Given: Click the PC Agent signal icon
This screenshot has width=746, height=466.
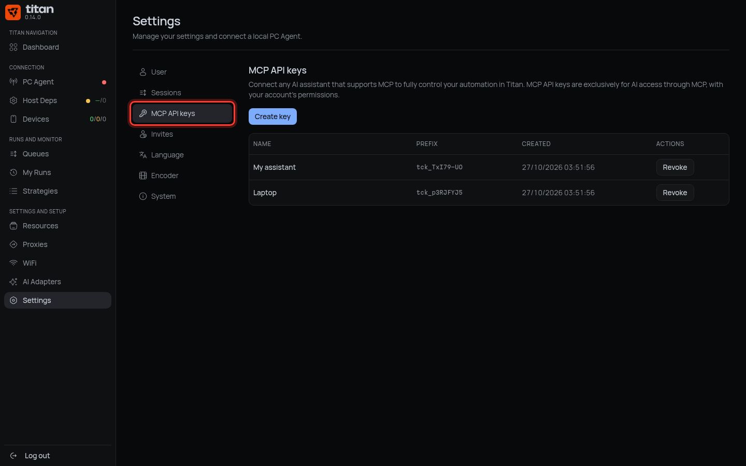Looking at the screenshot, I should 13,82.
